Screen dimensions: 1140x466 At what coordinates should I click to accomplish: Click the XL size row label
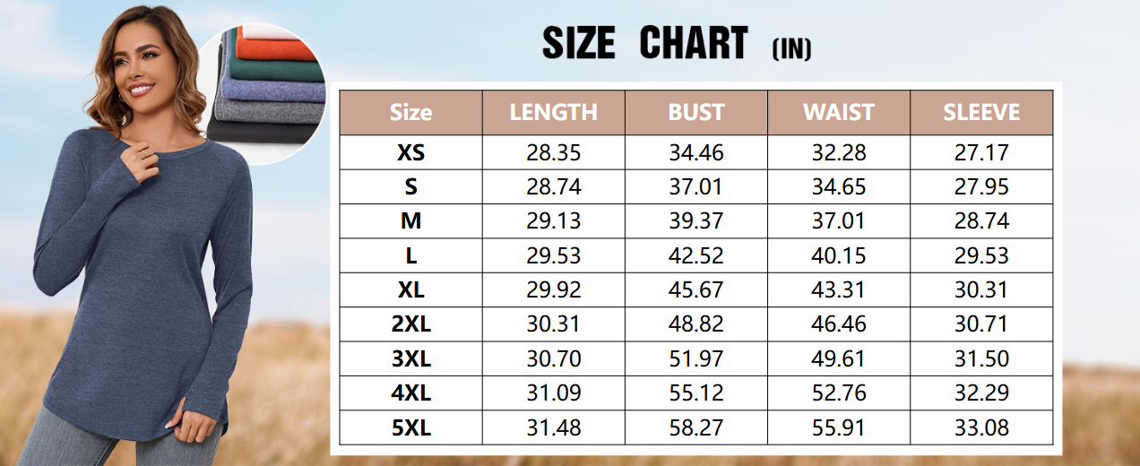[410, 290]
